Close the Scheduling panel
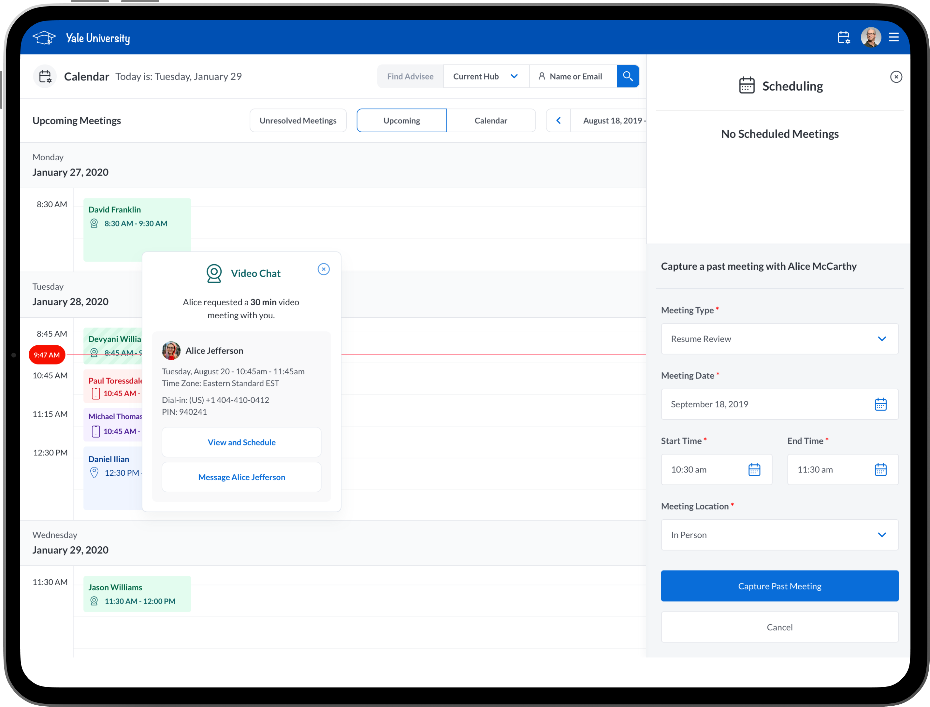The width and height of the screenshot is (930, 707). coord(896,77)
